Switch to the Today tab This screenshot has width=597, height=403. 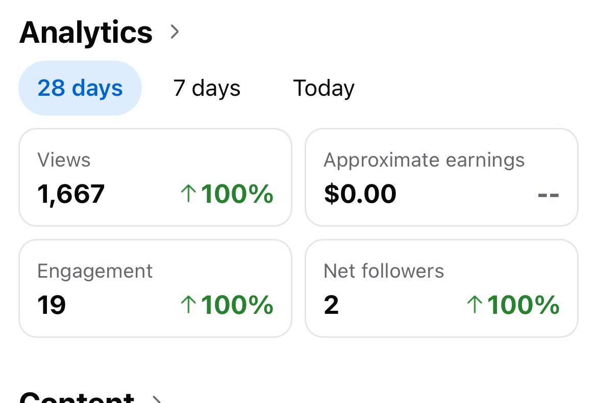point(324,88)
